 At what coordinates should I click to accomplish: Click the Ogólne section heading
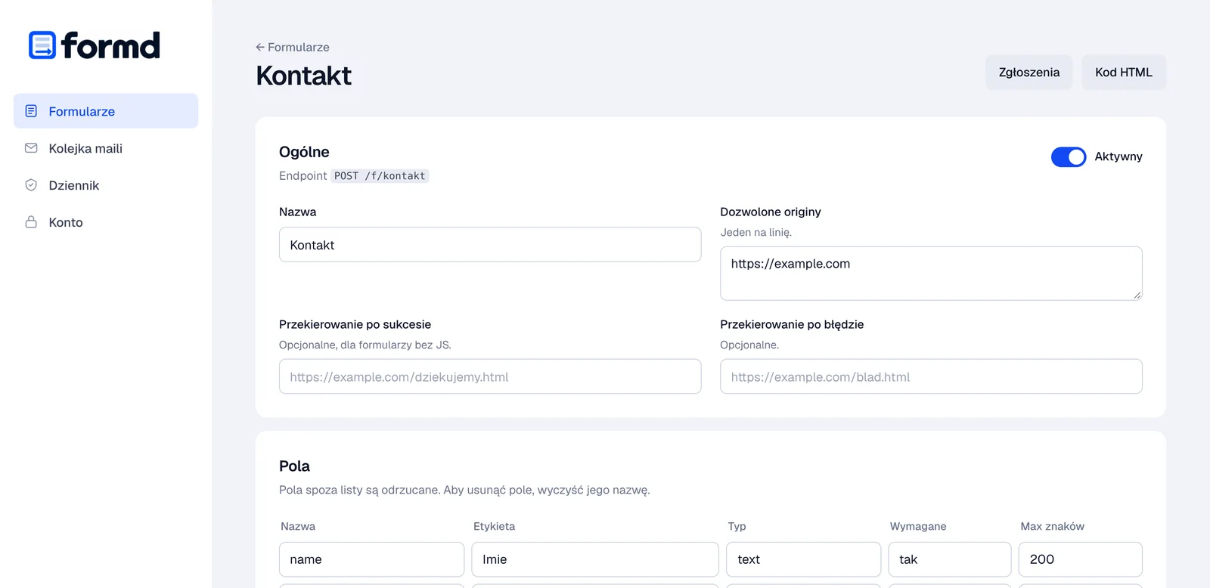(304, 152)
